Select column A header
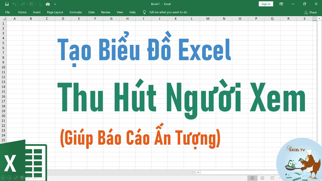The height and width of the screenshot is (181, 322). point(15,19)
